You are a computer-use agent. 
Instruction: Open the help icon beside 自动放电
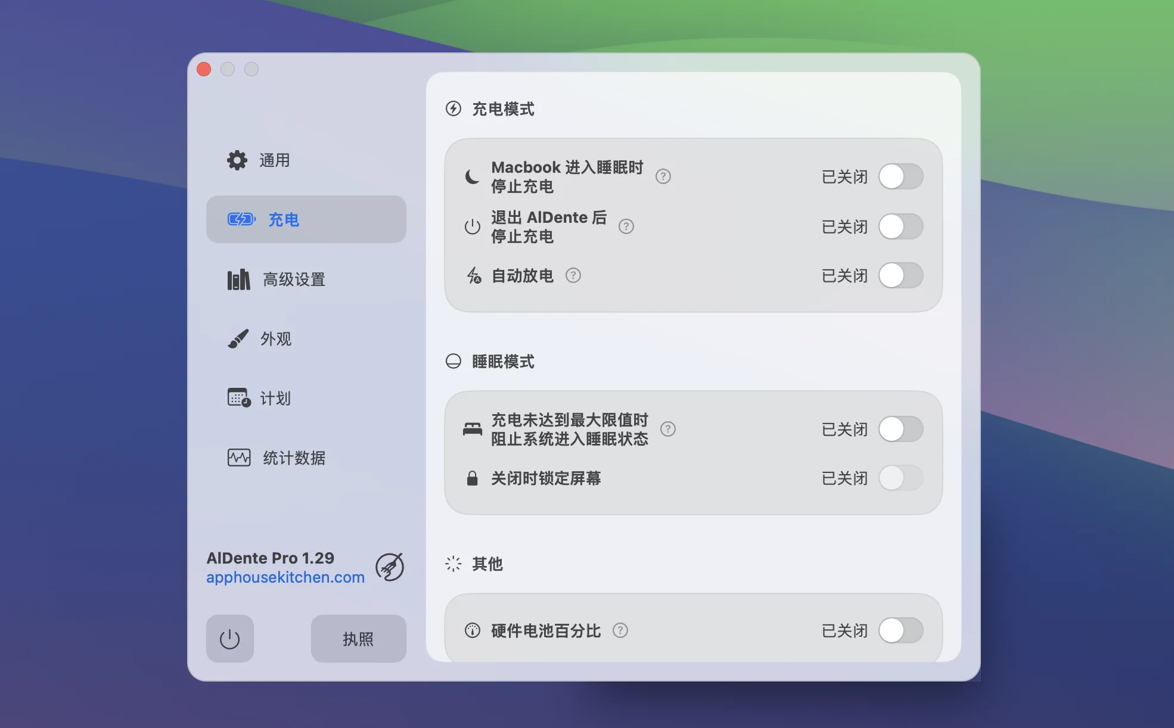pos(573,275)
